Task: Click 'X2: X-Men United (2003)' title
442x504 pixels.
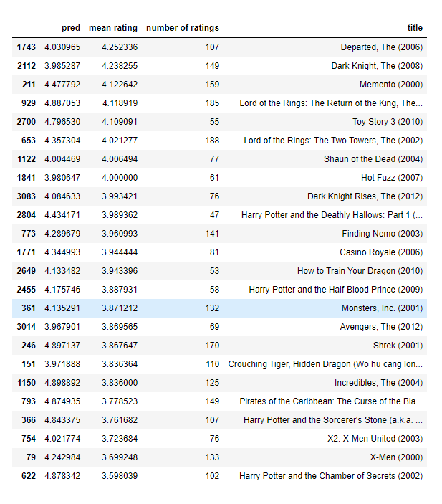Action: [x=375, y=439]
